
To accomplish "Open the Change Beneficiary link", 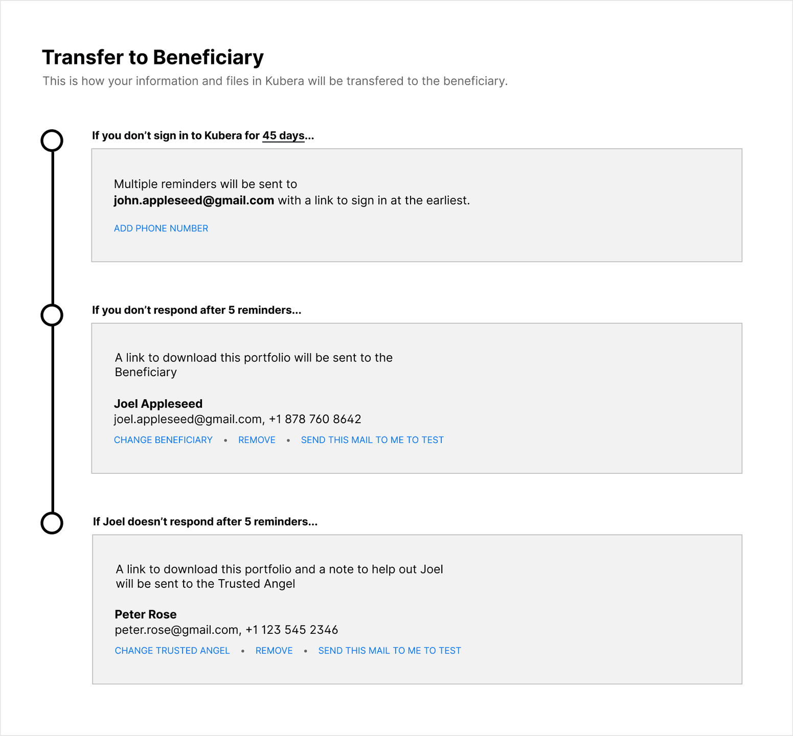I will tap(163, 440).
